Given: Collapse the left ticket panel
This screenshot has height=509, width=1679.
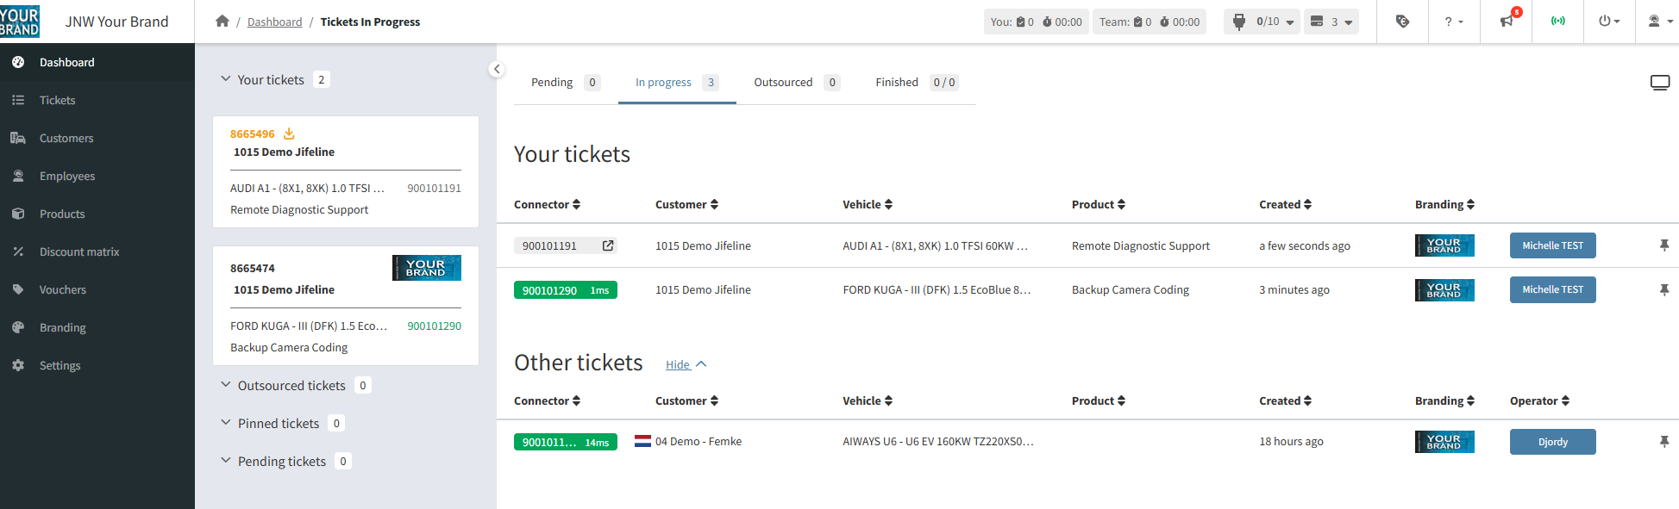Looking at the screenshot, I should tap(497, 69).
